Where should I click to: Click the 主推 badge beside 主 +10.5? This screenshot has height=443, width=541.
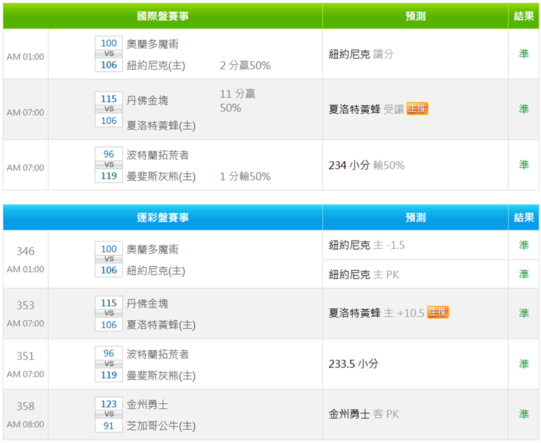(x=438, y=312)
